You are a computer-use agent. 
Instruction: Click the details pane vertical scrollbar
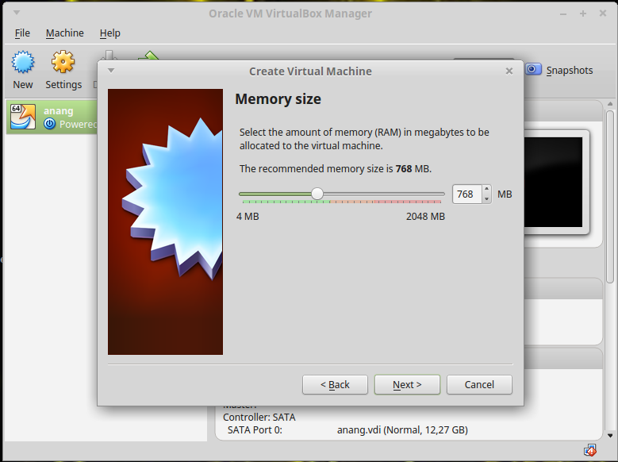pyautogui.click(x=610, y=197)
